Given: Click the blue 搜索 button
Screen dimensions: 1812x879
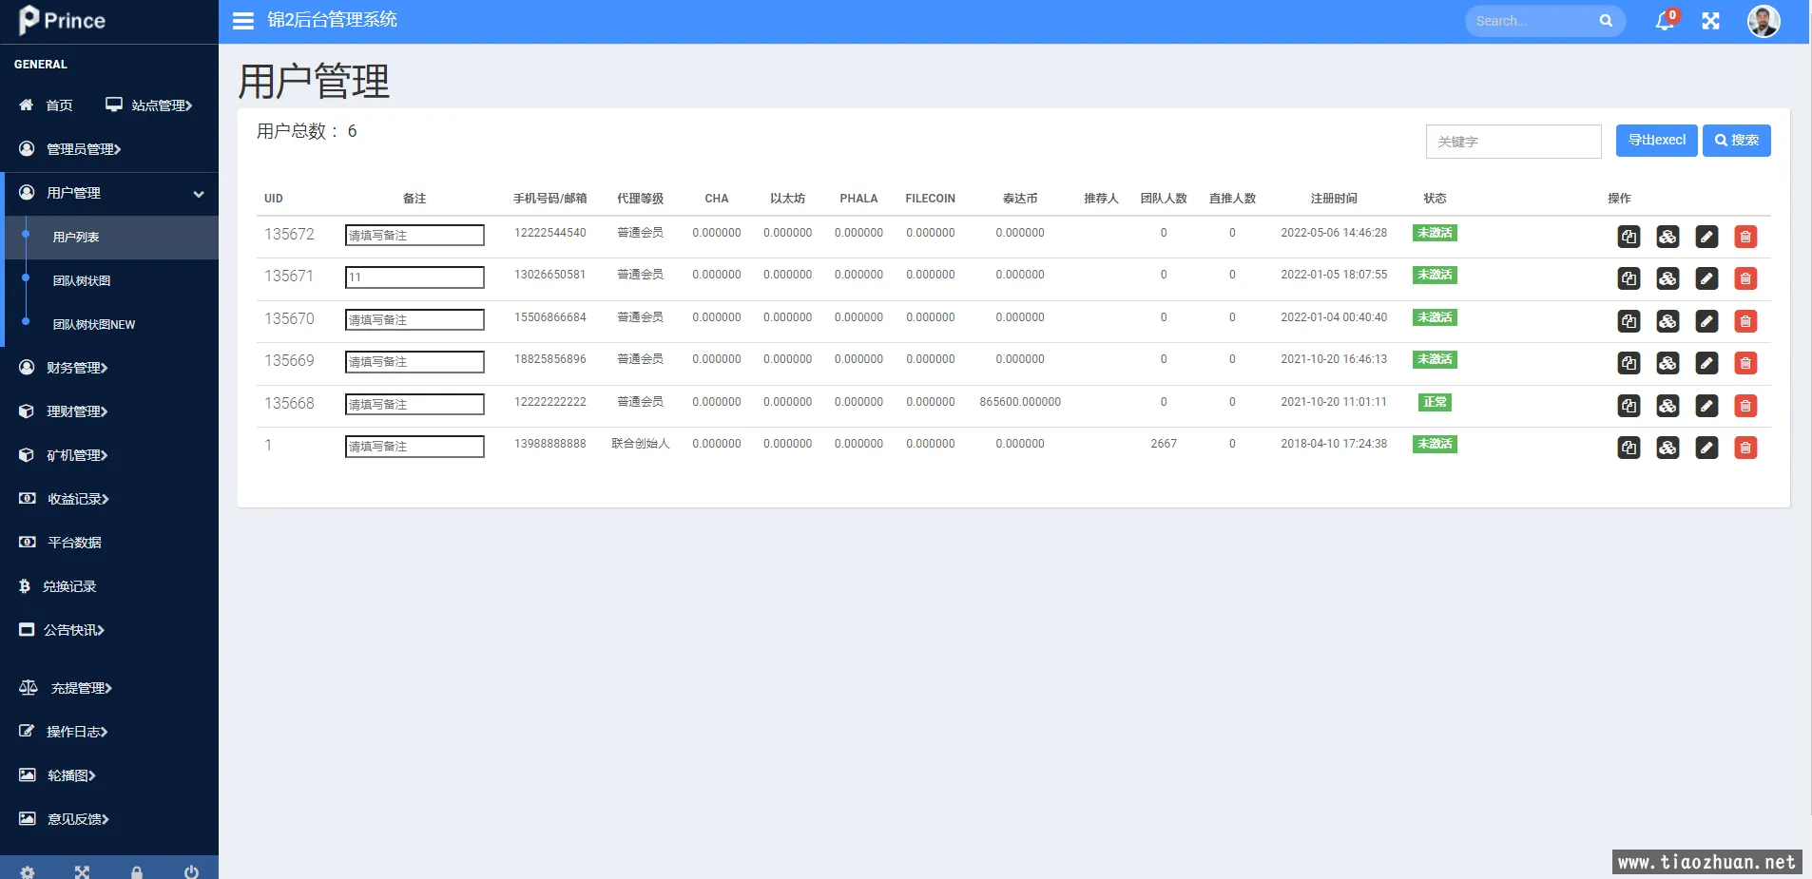Looking at the screenshot, I should [1736, 141].
